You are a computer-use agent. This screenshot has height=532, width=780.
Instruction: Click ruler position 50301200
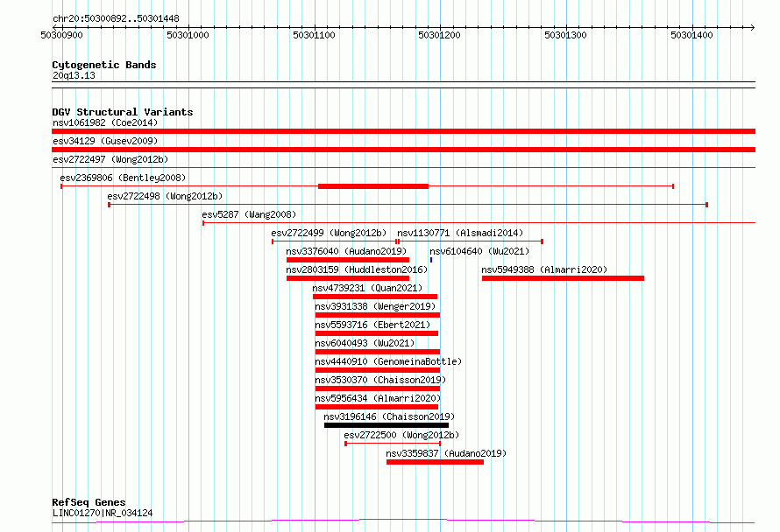click(439, 35)
